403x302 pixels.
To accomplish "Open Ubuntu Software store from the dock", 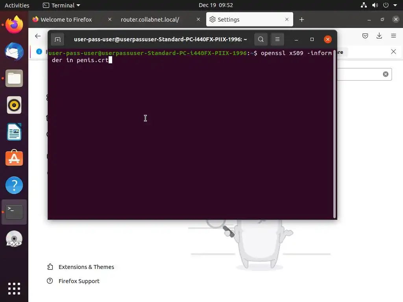I will click(x=14, y=158).
